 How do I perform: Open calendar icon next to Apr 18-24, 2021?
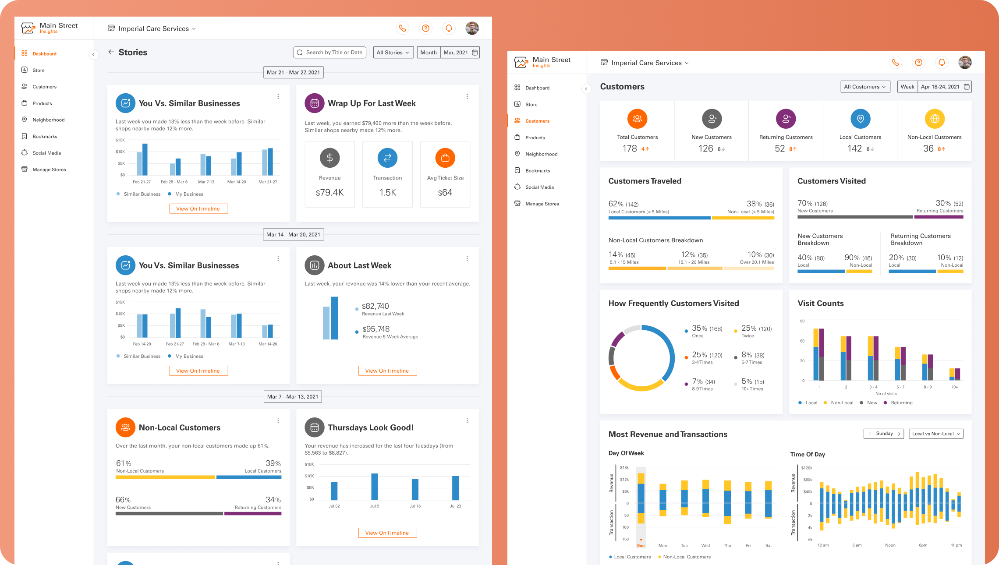[x=967, y=87]
